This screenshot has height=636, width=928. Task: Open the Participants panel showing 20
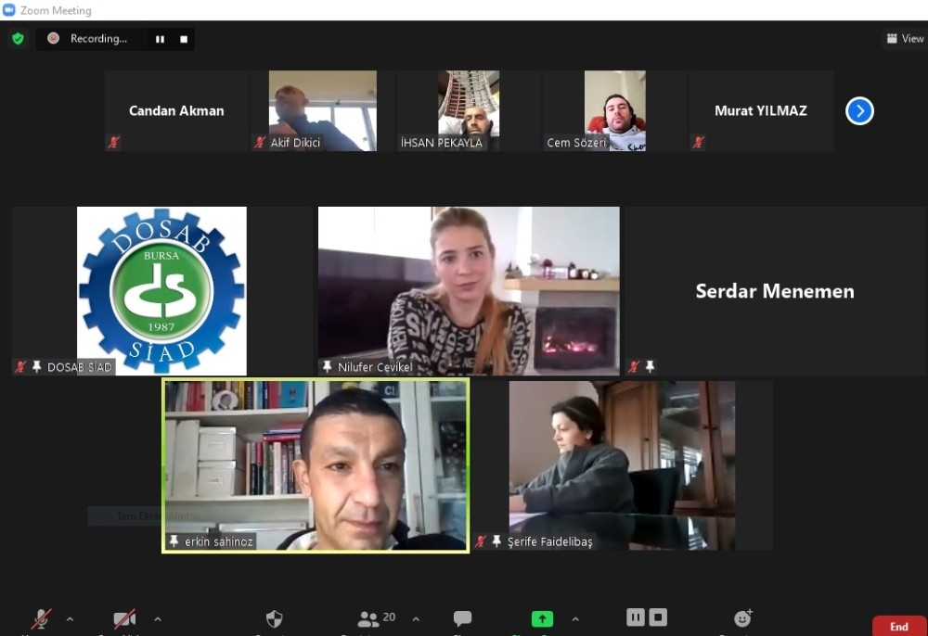click(x=376, y=618)
